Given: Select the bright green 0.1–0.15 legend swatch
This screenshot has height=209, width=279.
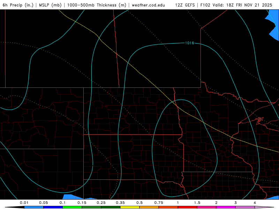Looking at the screenshot, I should point(72,207).
